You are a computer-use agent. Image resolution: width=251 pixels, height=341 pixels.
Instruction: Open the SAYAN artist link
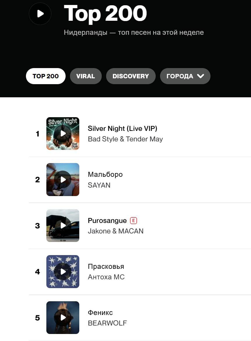coord(99,185)
